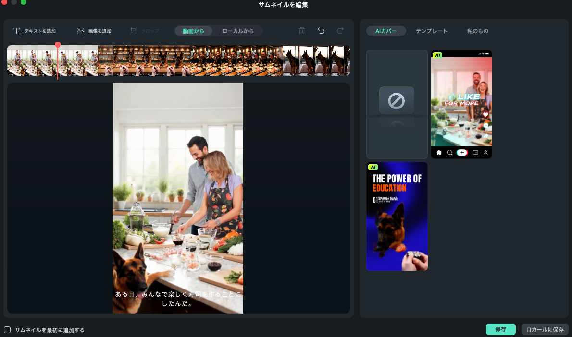Click the redo arrow icon
Screen dimensions: 572x337
tap(340, 31)
